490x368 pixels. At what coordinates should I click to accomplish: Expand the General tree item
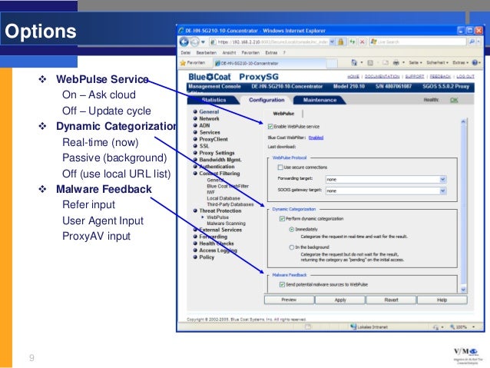[x=209, y=111]
